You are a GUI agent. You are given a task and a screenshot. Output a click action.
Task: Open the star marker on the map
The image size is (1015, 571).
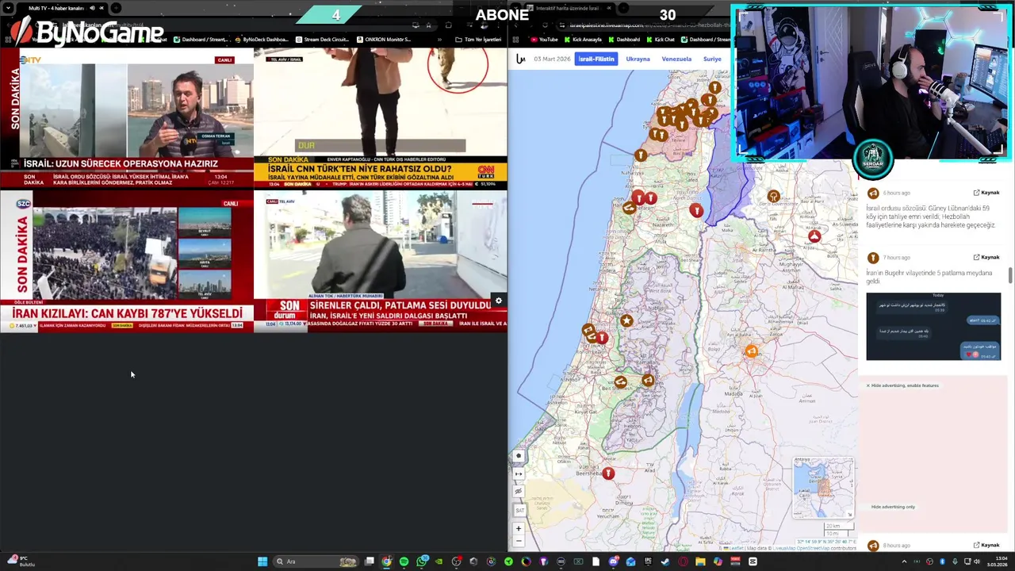[626, 320]
